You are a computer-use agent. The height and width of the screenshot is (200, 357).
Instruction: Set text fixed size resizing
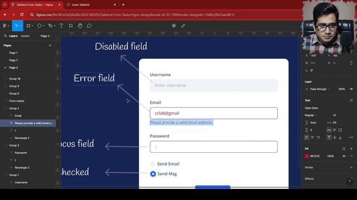pyautogui.click(x=340, y=130)
